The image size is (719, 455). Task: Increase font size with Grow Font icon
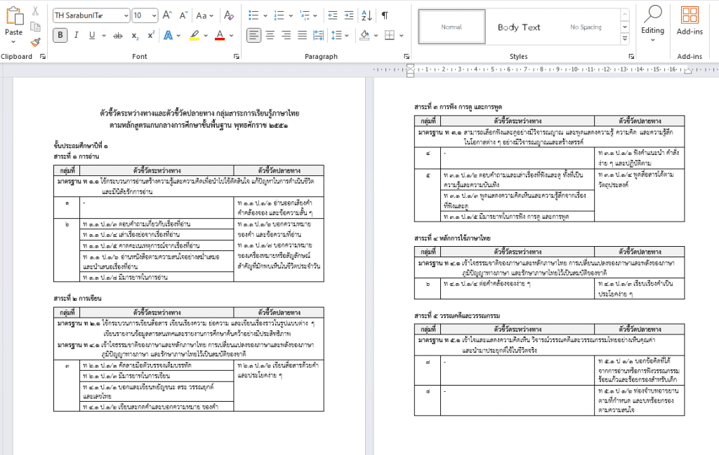click(x=166, y=15)
